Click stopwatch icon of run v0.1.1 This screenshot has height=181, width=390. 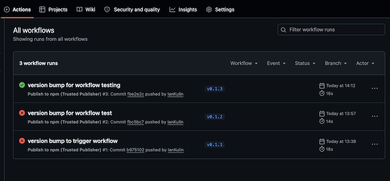322,149
